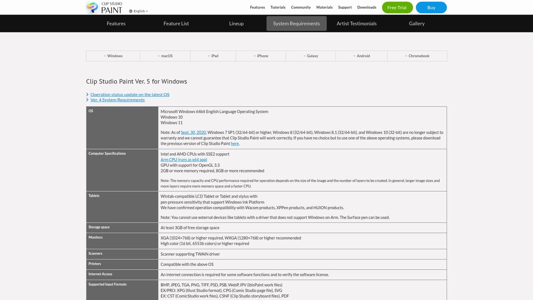The image size is (533, 300).
Task: Open the English language dropdown
Action: 139,11
